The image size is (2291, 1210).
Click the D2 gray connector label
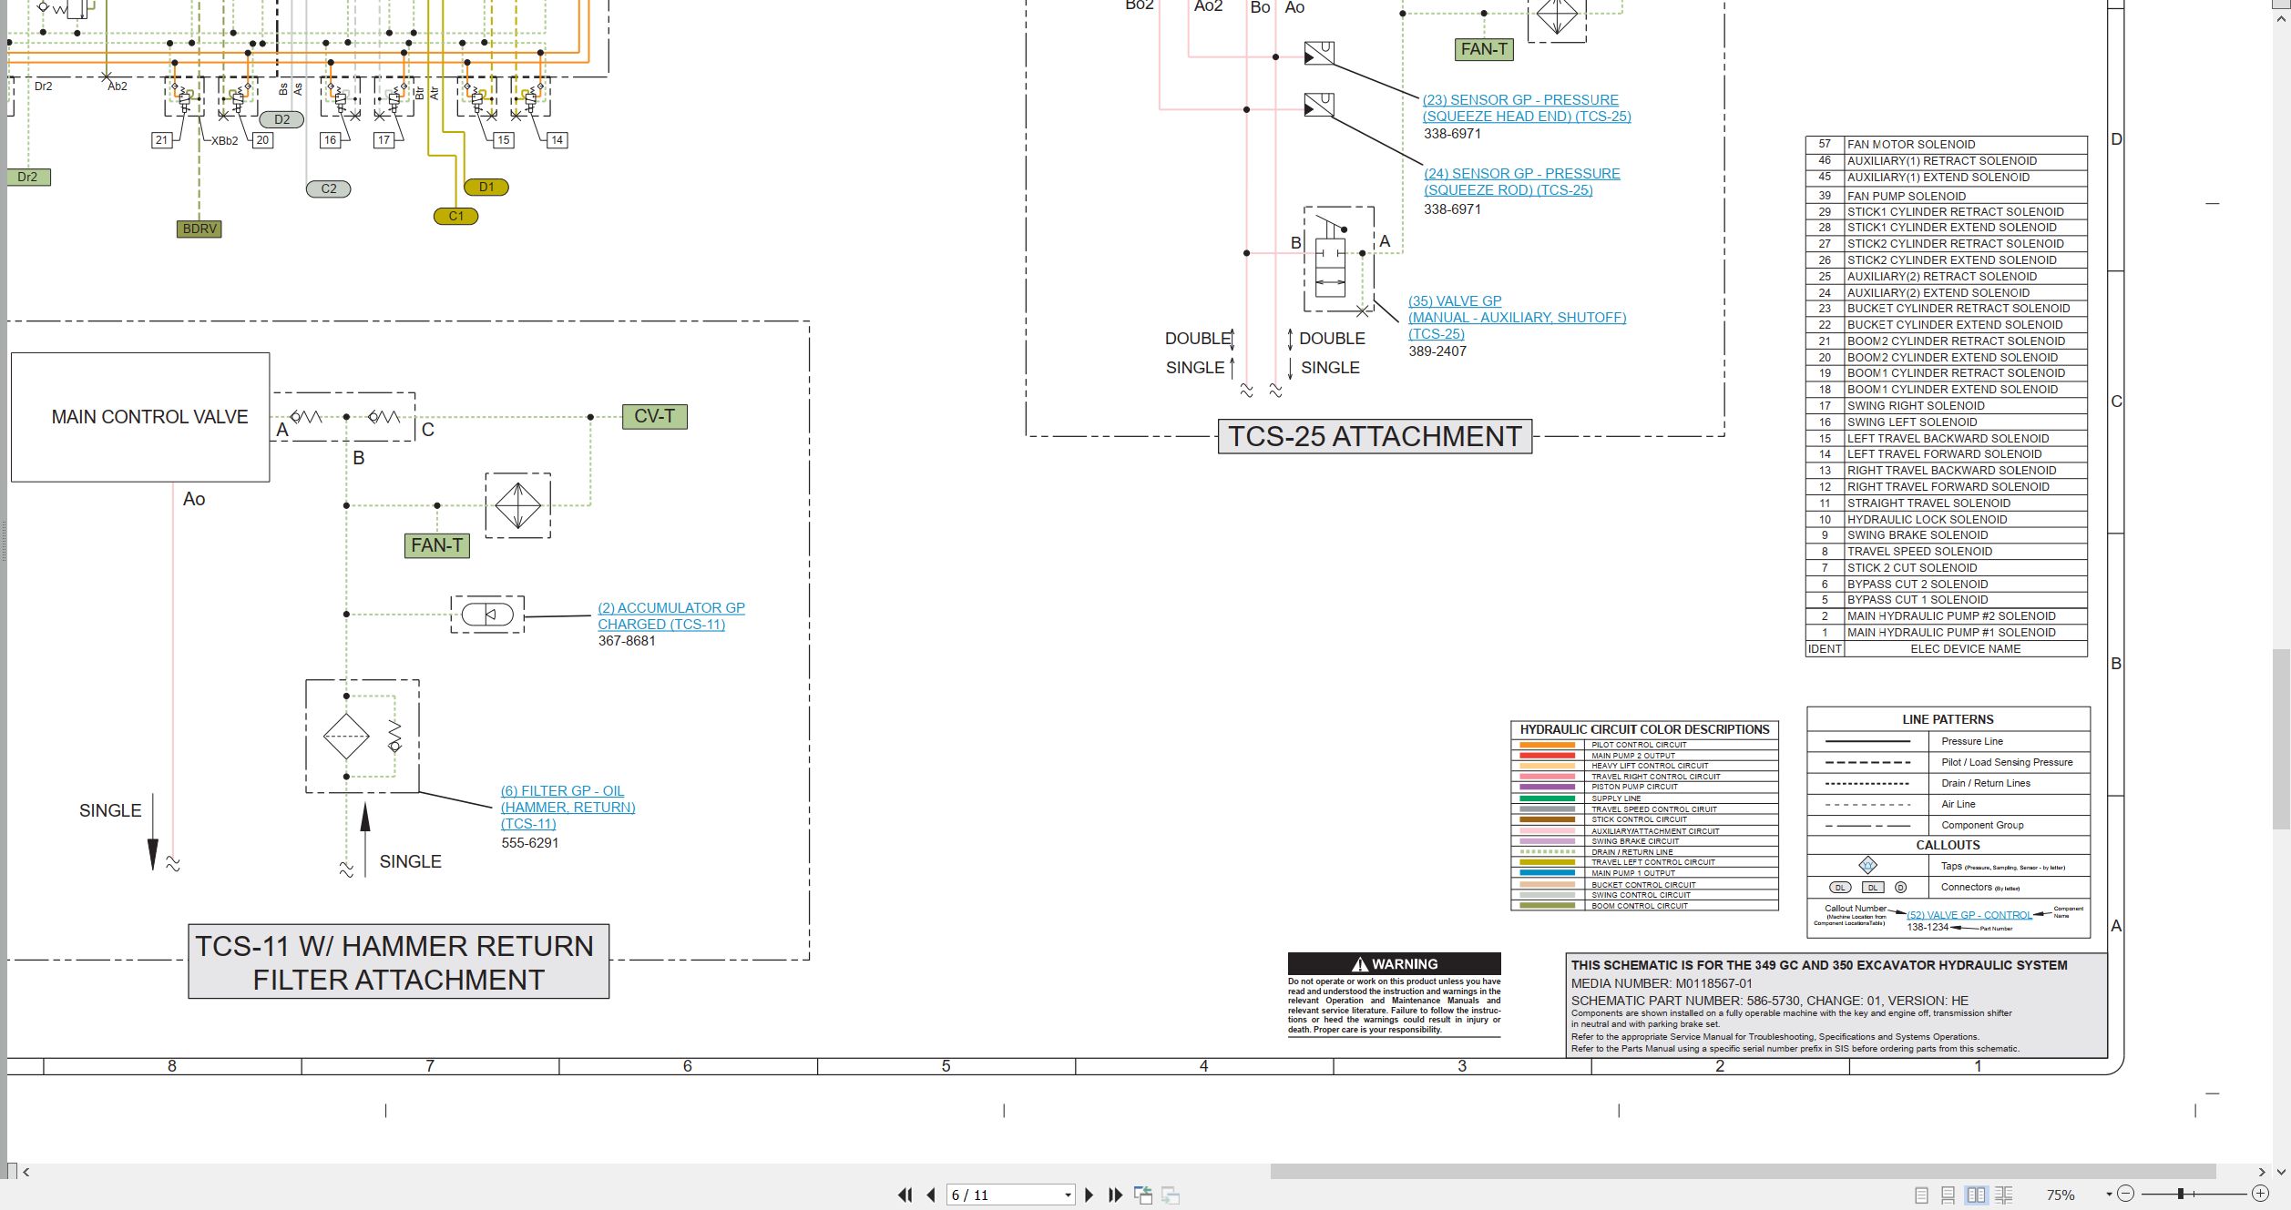pyautogui.click(x=282, y=119)
